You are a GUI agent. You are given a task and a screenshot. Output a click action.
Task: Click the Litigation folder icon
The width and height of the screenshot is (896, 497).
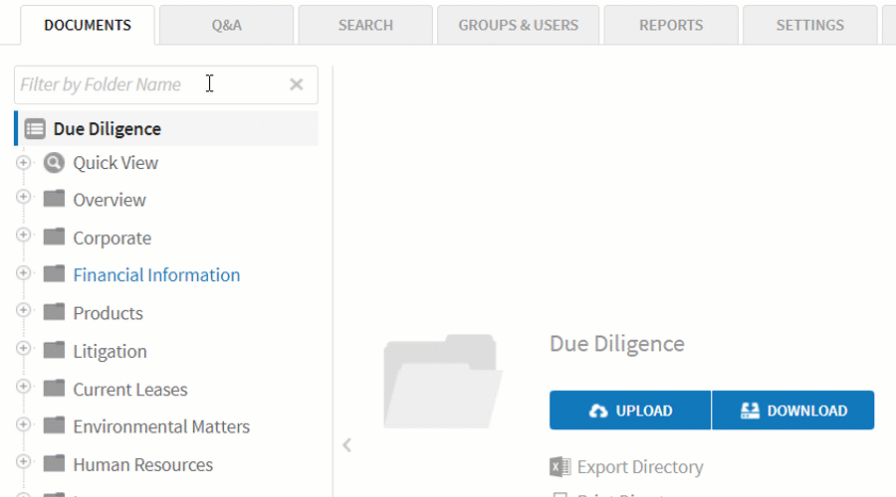click(54, 351)
